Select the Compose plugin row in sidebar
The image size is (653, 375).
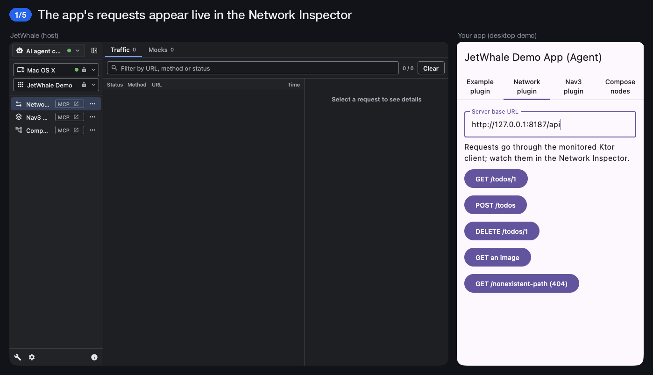click(x=56, y=130)
